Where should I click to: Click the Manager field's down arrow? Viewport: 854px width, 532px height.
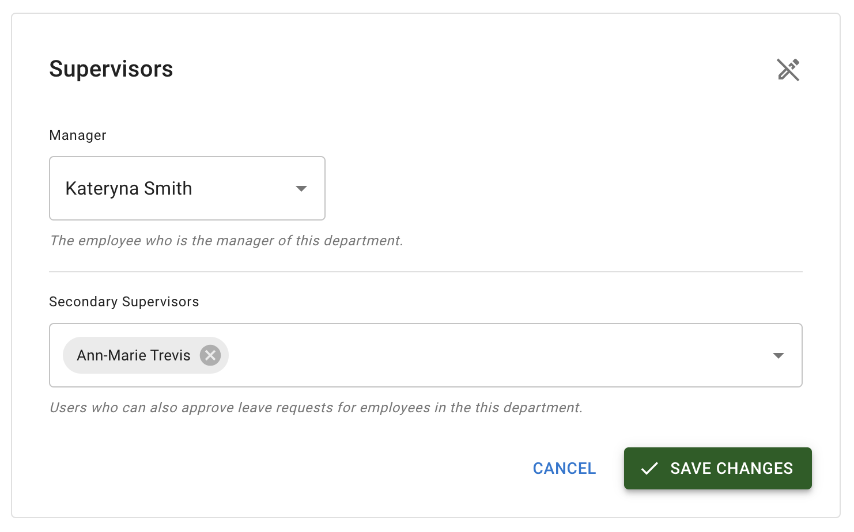(x=301, y=188)
